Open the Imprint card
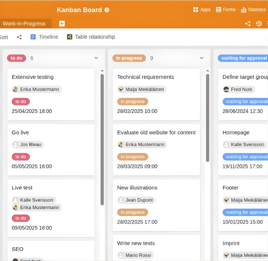The image size is (268, 261). (243, 248)
